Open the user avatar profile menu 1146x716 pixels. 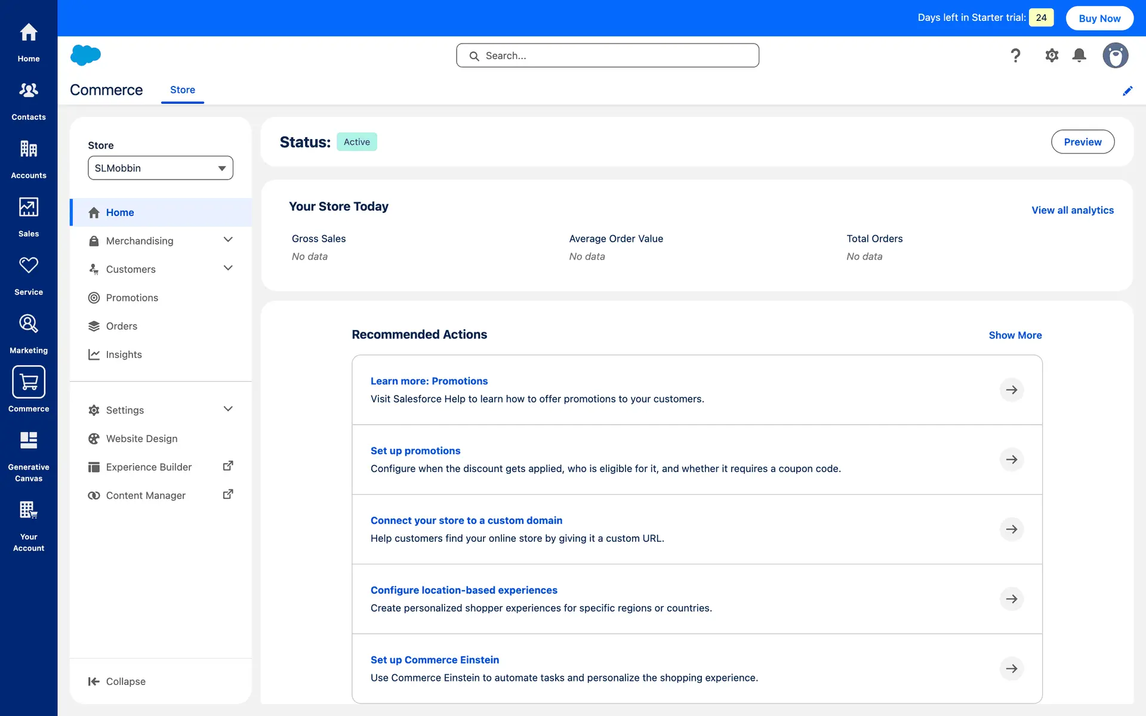click(x=1114, y=55)
